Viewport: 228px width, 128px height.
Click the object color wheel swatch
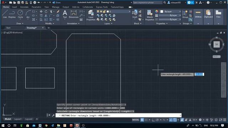(x=156, y=11)
